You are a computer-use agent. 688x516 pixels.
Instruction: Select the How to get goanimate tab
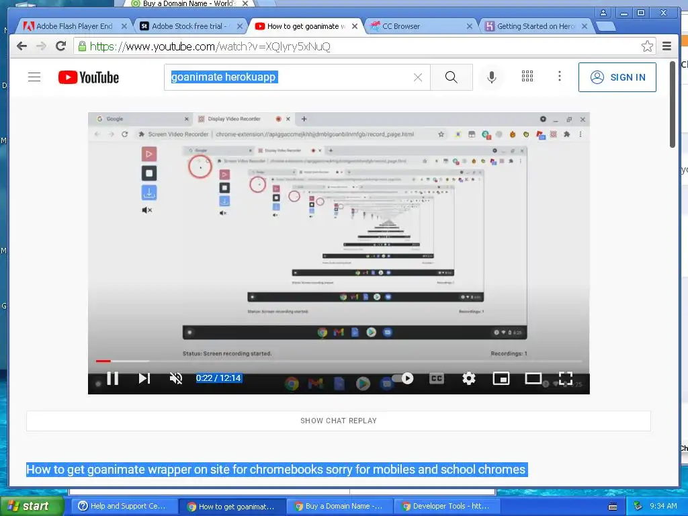coord(306,26)
